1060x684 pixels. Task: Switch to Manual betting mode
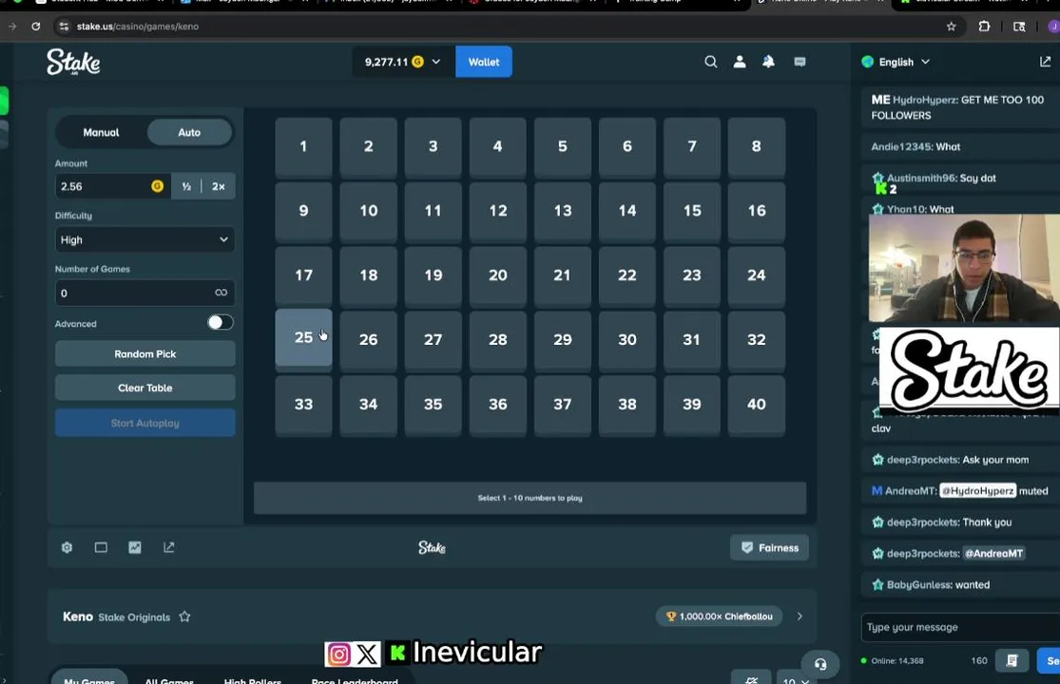tap(101, 132)
